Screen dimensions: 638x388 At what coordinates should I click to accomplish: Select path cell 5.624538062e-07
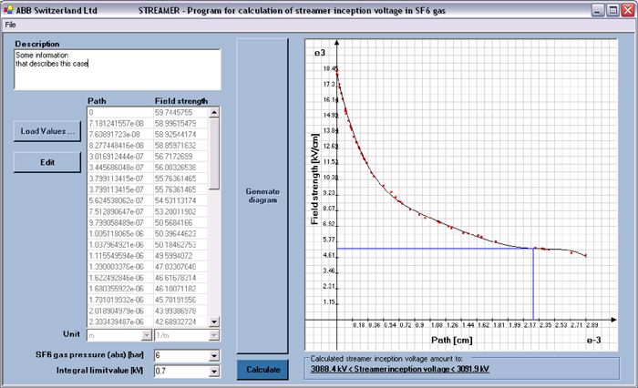tap(120, 200)
